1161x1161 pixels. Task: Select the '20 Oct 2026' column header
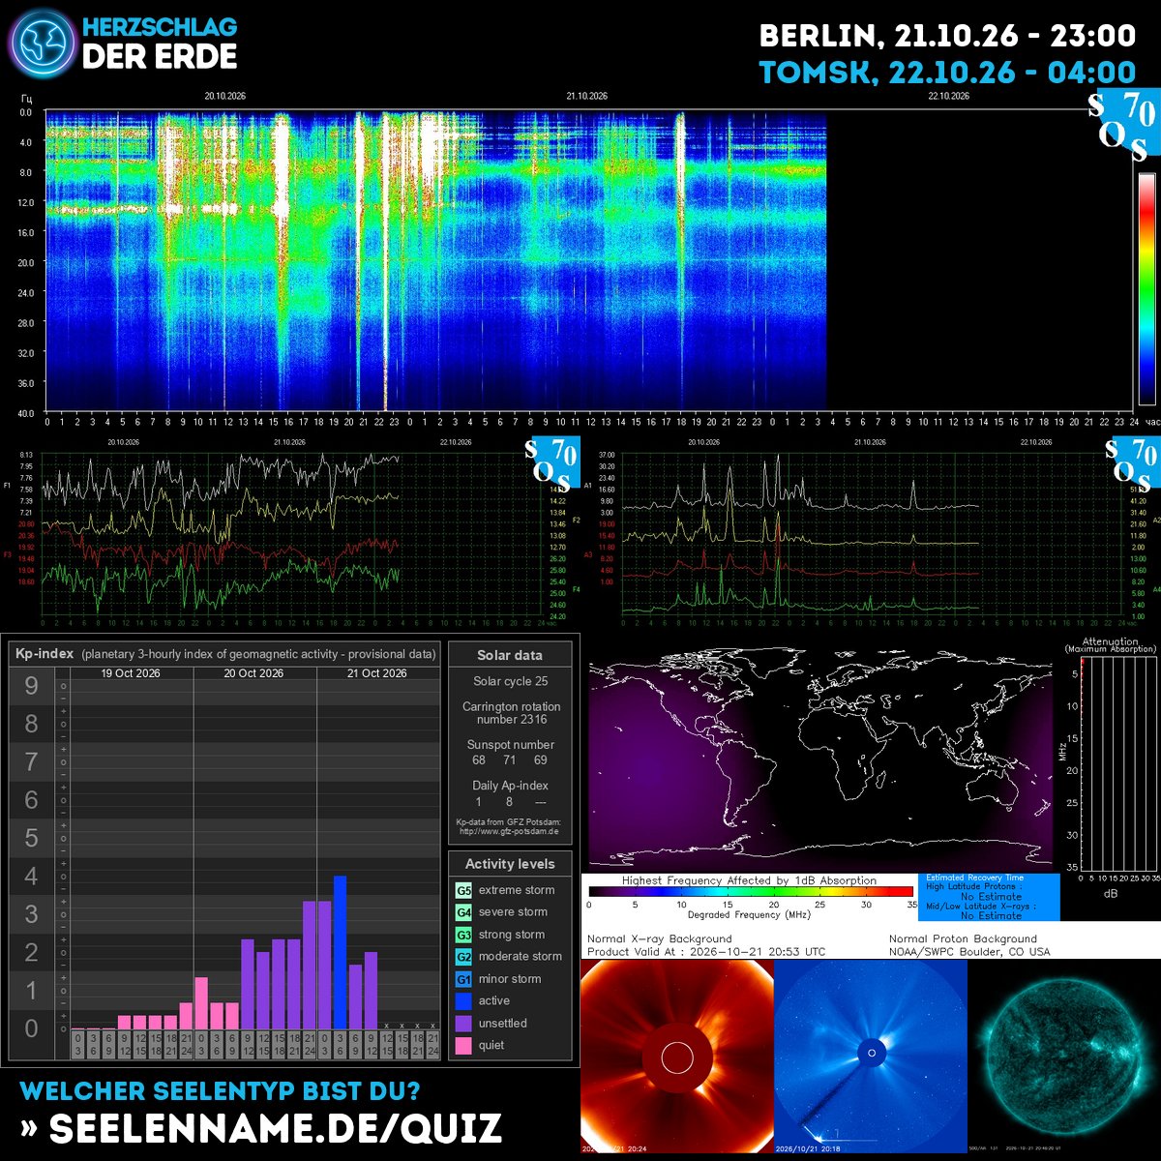(253, 673)
